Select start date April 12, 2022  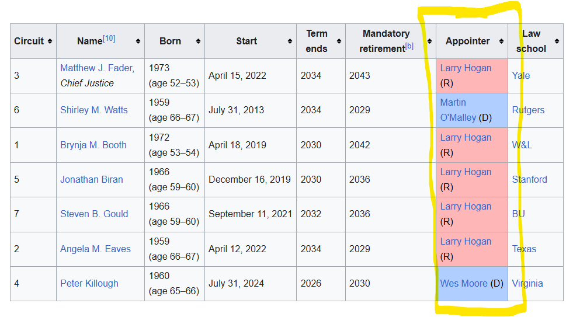click(237, 249)
